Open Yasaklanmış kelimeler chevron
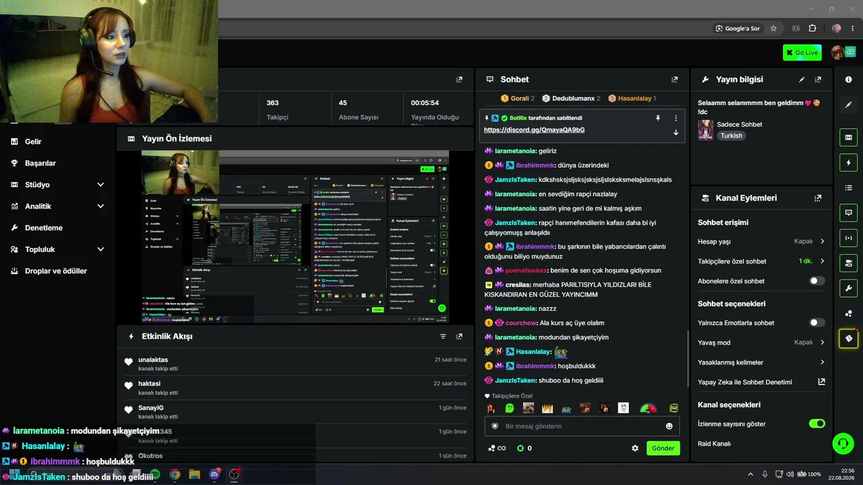Screen dimensions: 863x485 [x=822, y=362]
